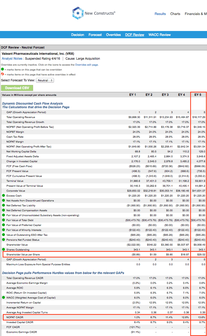
Task: Click the Terminal Value cell 59,901.9
Action: [x=200, y=181]
